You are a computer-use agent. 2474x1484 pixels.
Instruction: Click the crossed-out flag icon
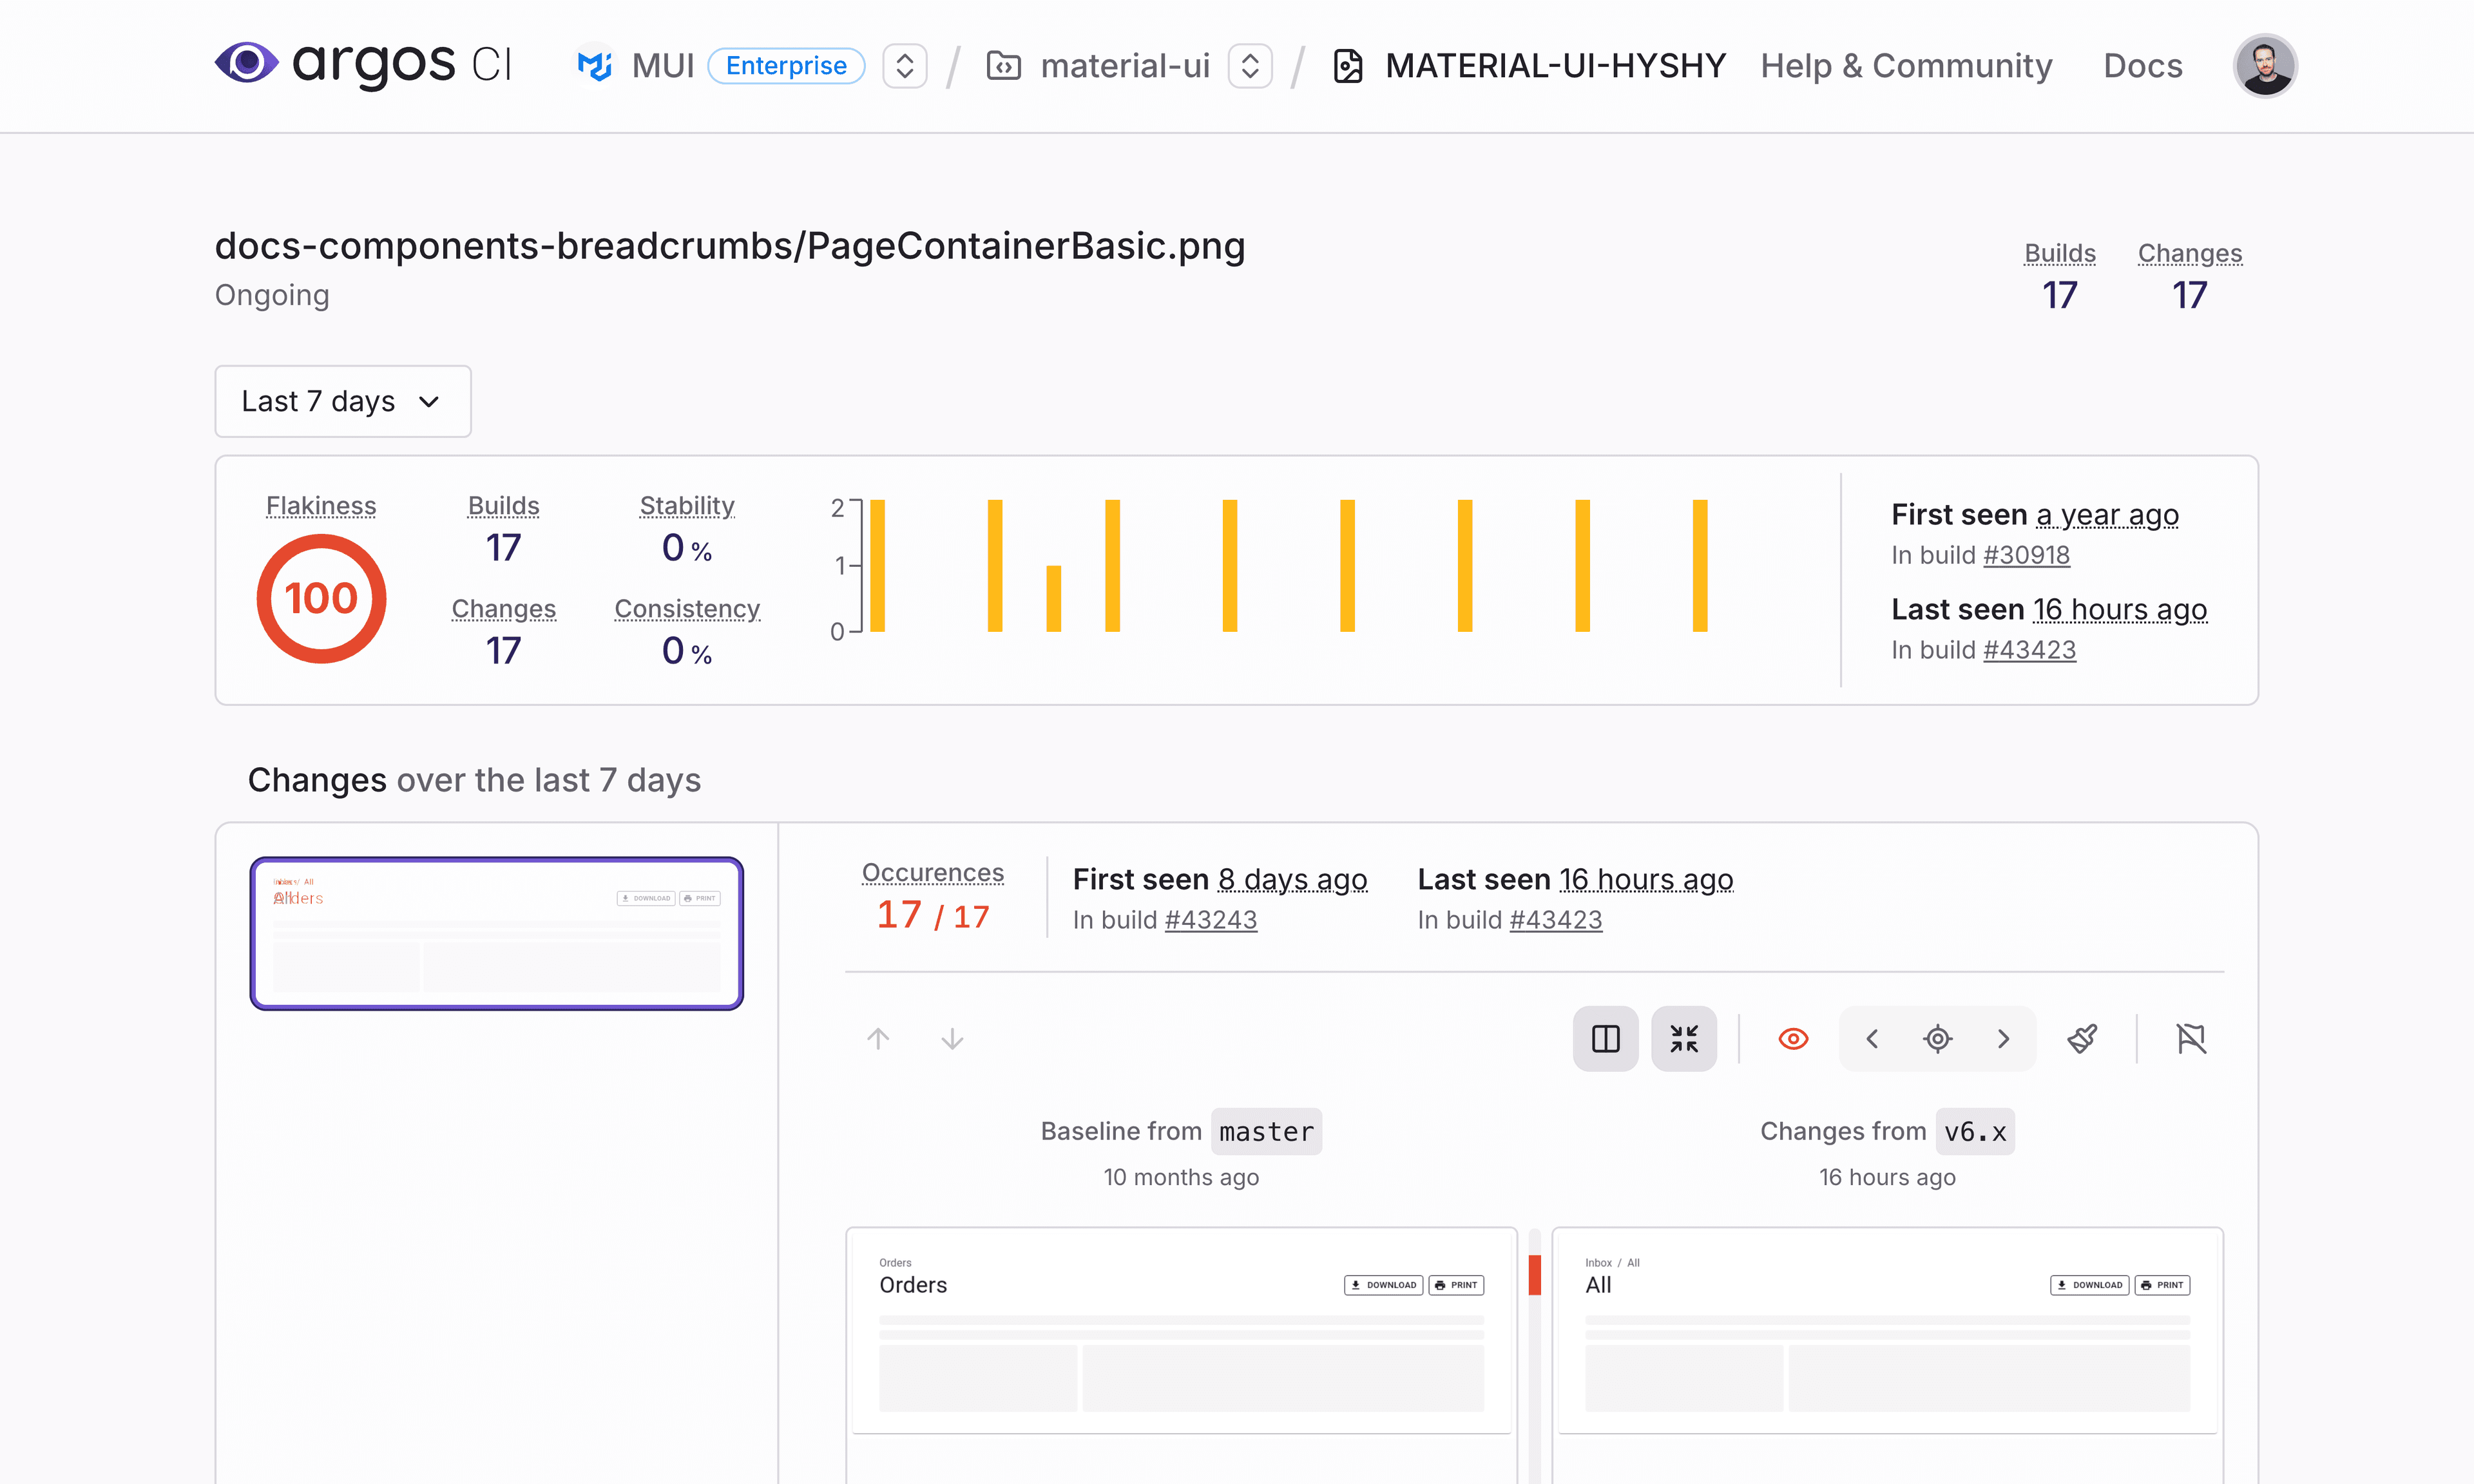point(2190,1039)
